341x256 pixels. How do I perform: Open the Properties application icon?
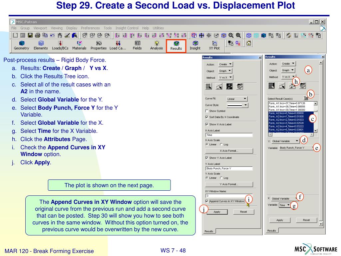(x=99, y=45)
